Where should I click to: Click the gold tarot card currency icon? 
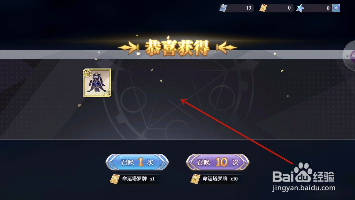click(263, 8)
